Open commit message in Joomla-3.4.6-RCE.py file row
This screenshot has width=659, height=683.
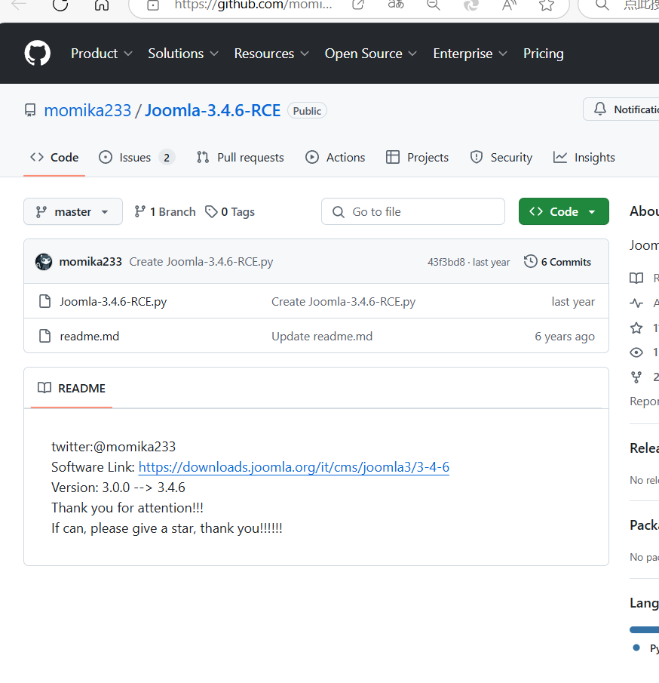(343, 301)
